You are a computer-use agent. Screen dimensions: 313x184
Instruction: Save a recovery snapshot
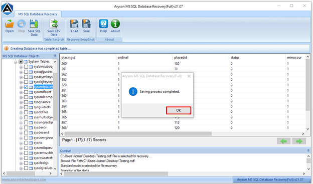tap(86, 24)
